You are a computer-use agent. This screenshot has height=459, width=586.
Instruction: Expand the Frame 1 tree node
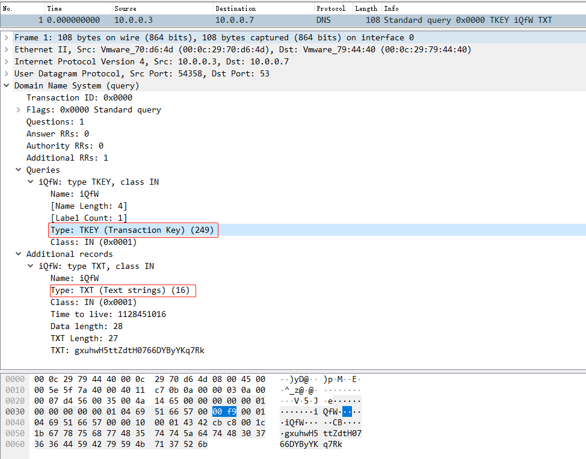pos(6,37)
